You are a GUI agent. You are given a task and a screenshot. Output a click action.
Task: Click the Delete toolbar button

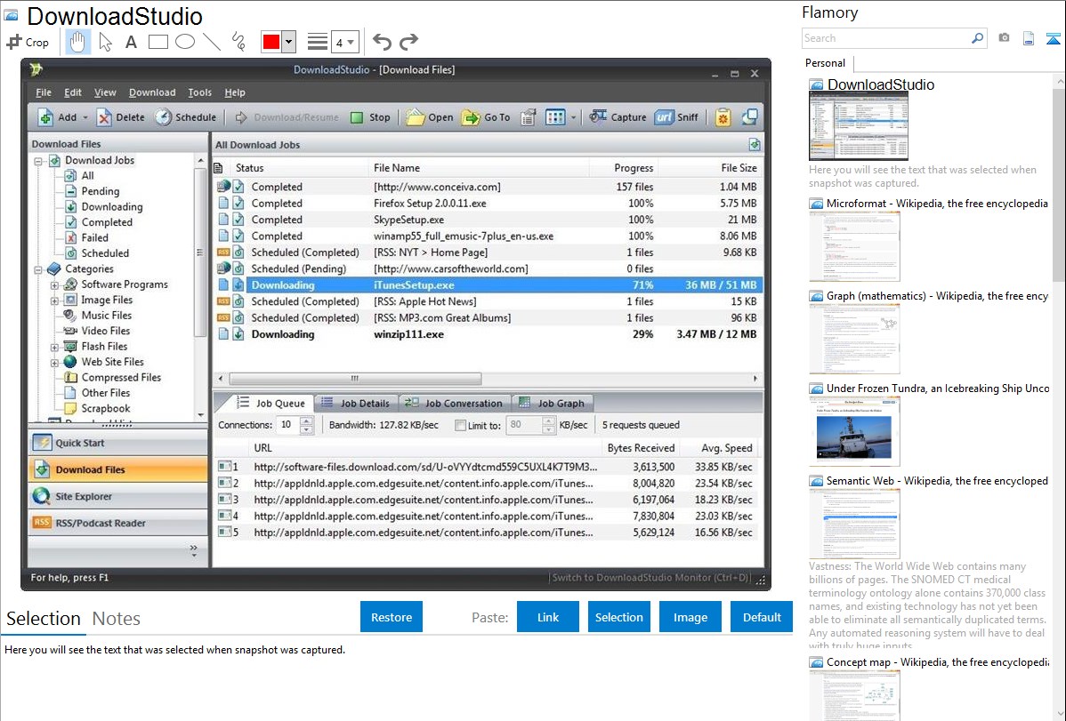coord(120,116)
